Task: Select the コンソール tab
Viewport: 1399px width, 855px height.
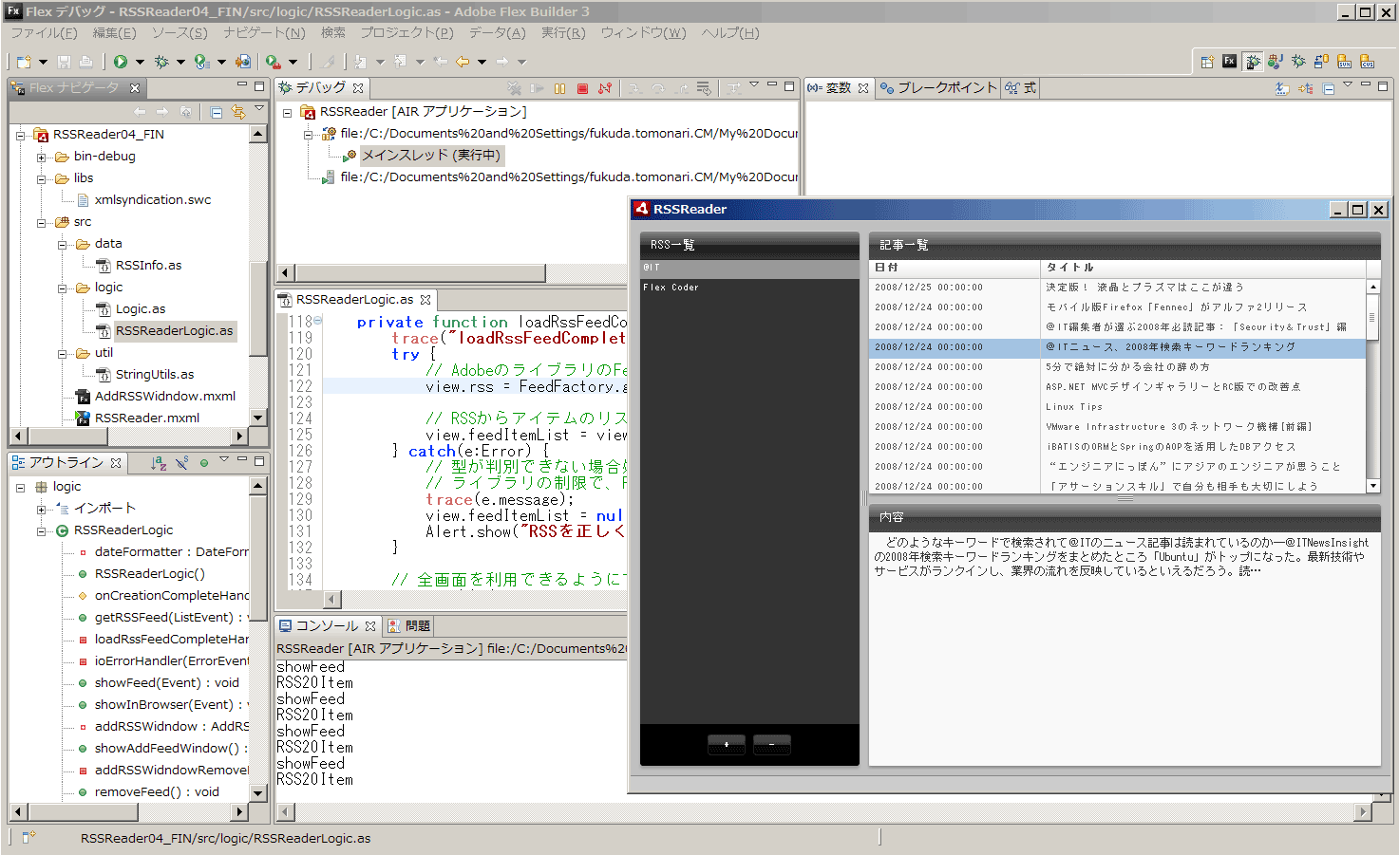Action: [327, 626]
